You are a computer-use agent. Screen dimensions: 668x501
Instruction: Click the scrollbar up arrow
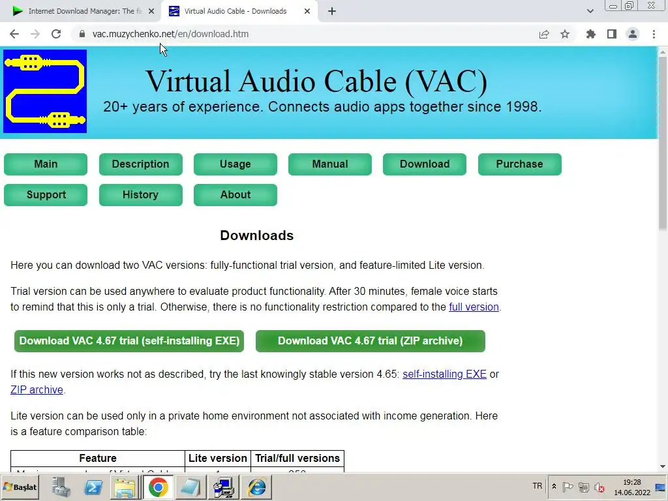pos(663,52)
